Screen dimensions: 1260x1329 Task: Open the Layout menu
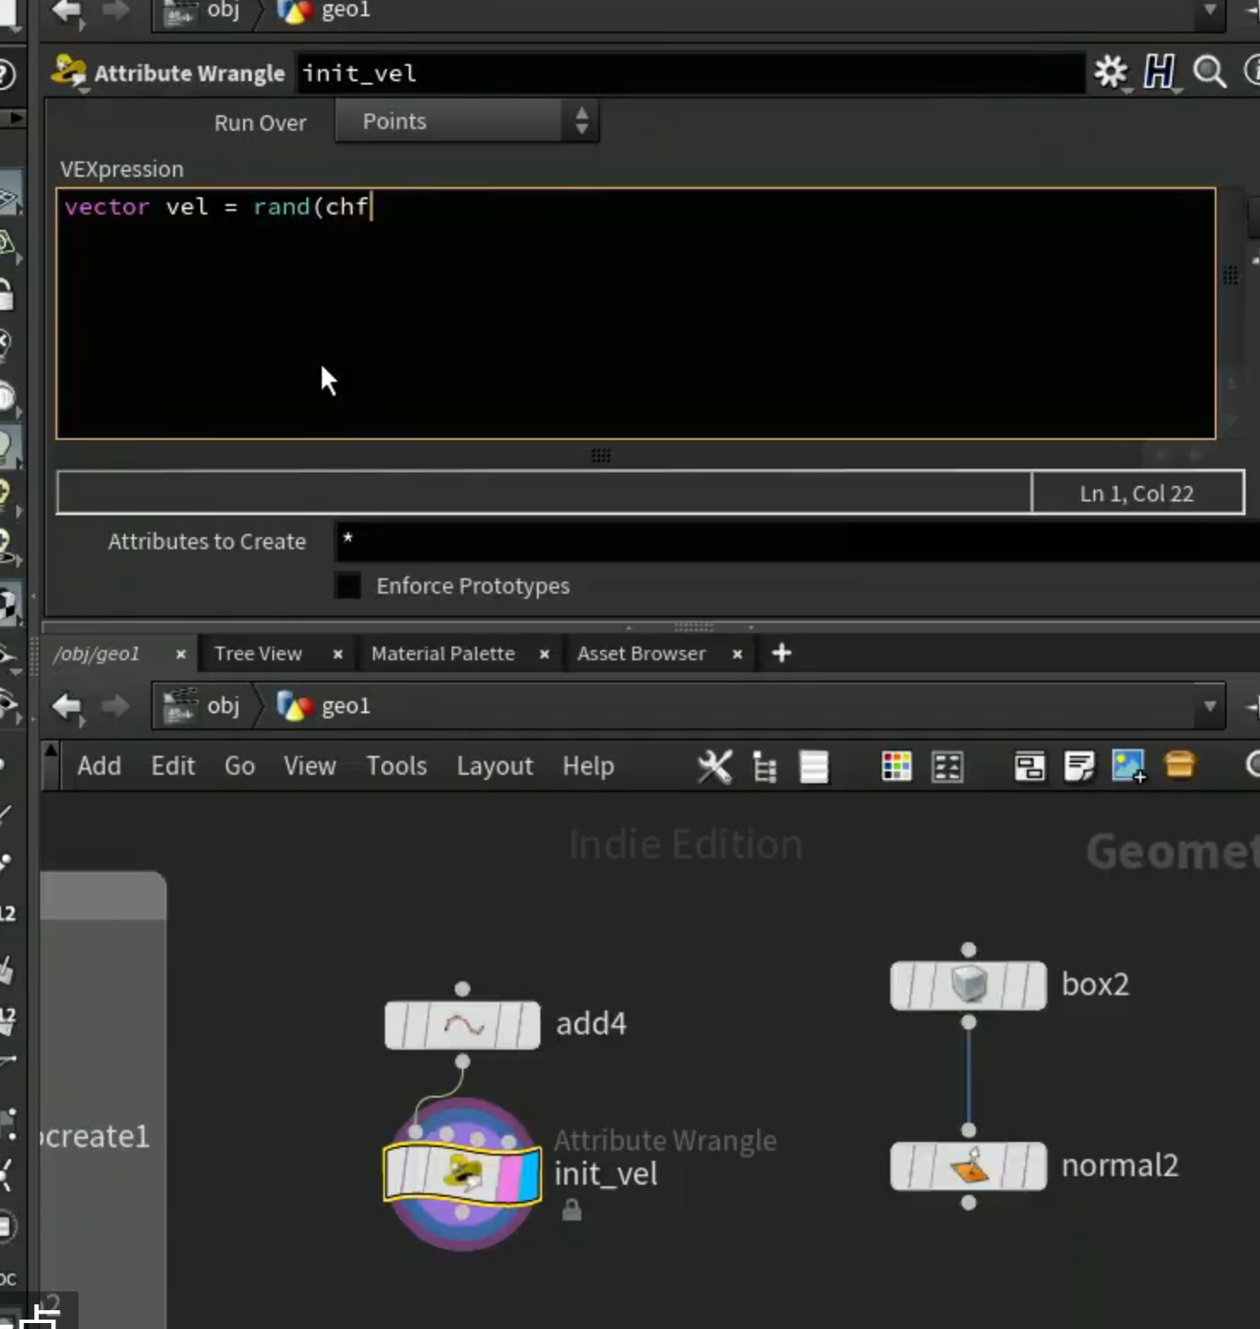[x=494, y=766]
